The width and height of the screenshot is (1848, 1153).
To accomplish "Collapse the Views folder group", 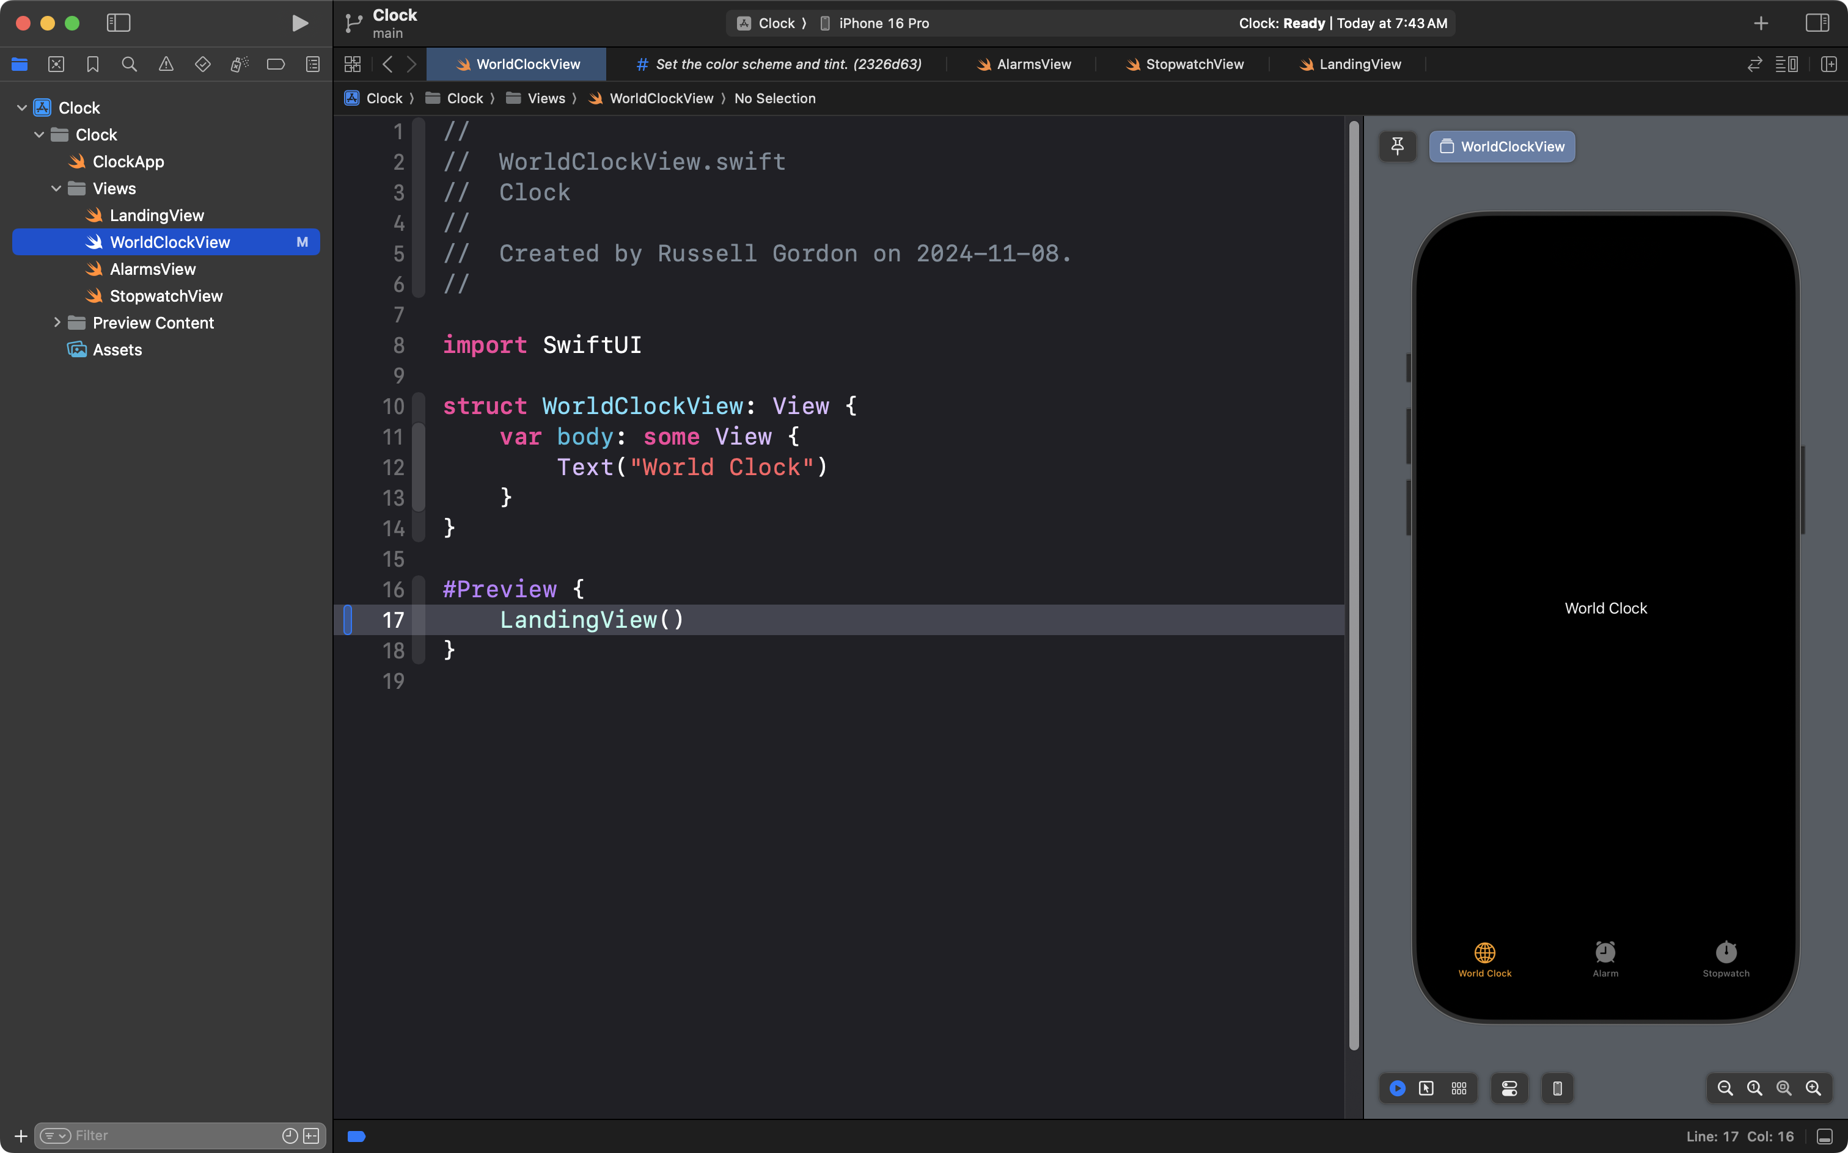I will pos(56,188).
